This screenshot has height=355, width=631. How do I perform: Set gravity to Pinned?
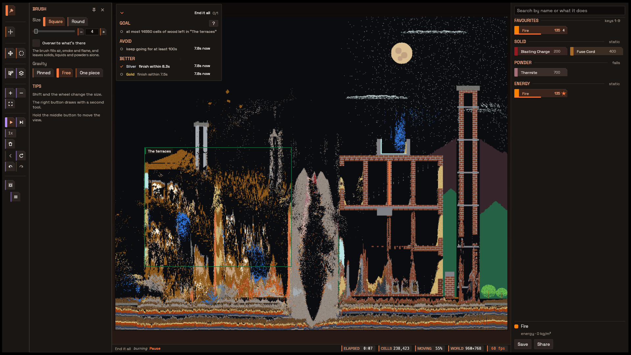point(43,73)
